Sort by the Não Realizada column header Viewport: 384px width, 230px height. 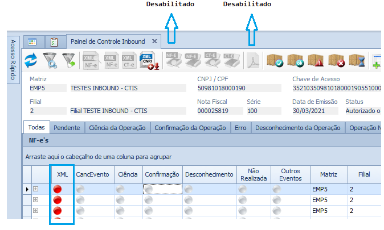[254, 174]
